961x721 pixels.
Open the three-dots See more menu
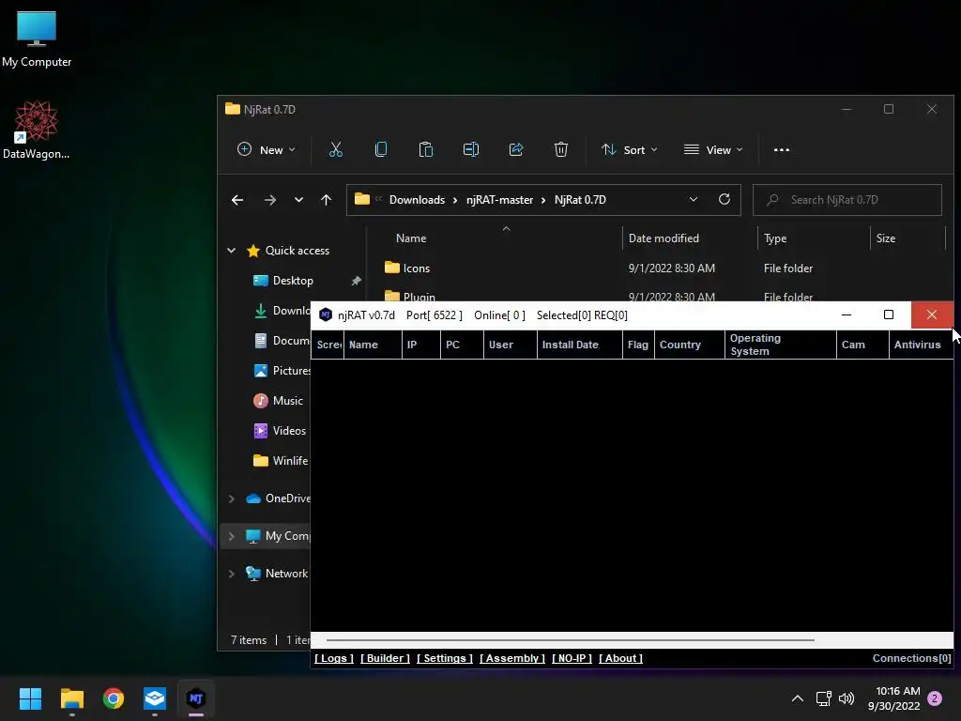point(782,149)
